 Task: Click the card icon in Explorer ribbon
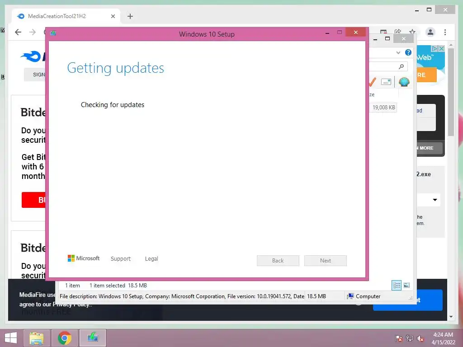click(386, 82)
